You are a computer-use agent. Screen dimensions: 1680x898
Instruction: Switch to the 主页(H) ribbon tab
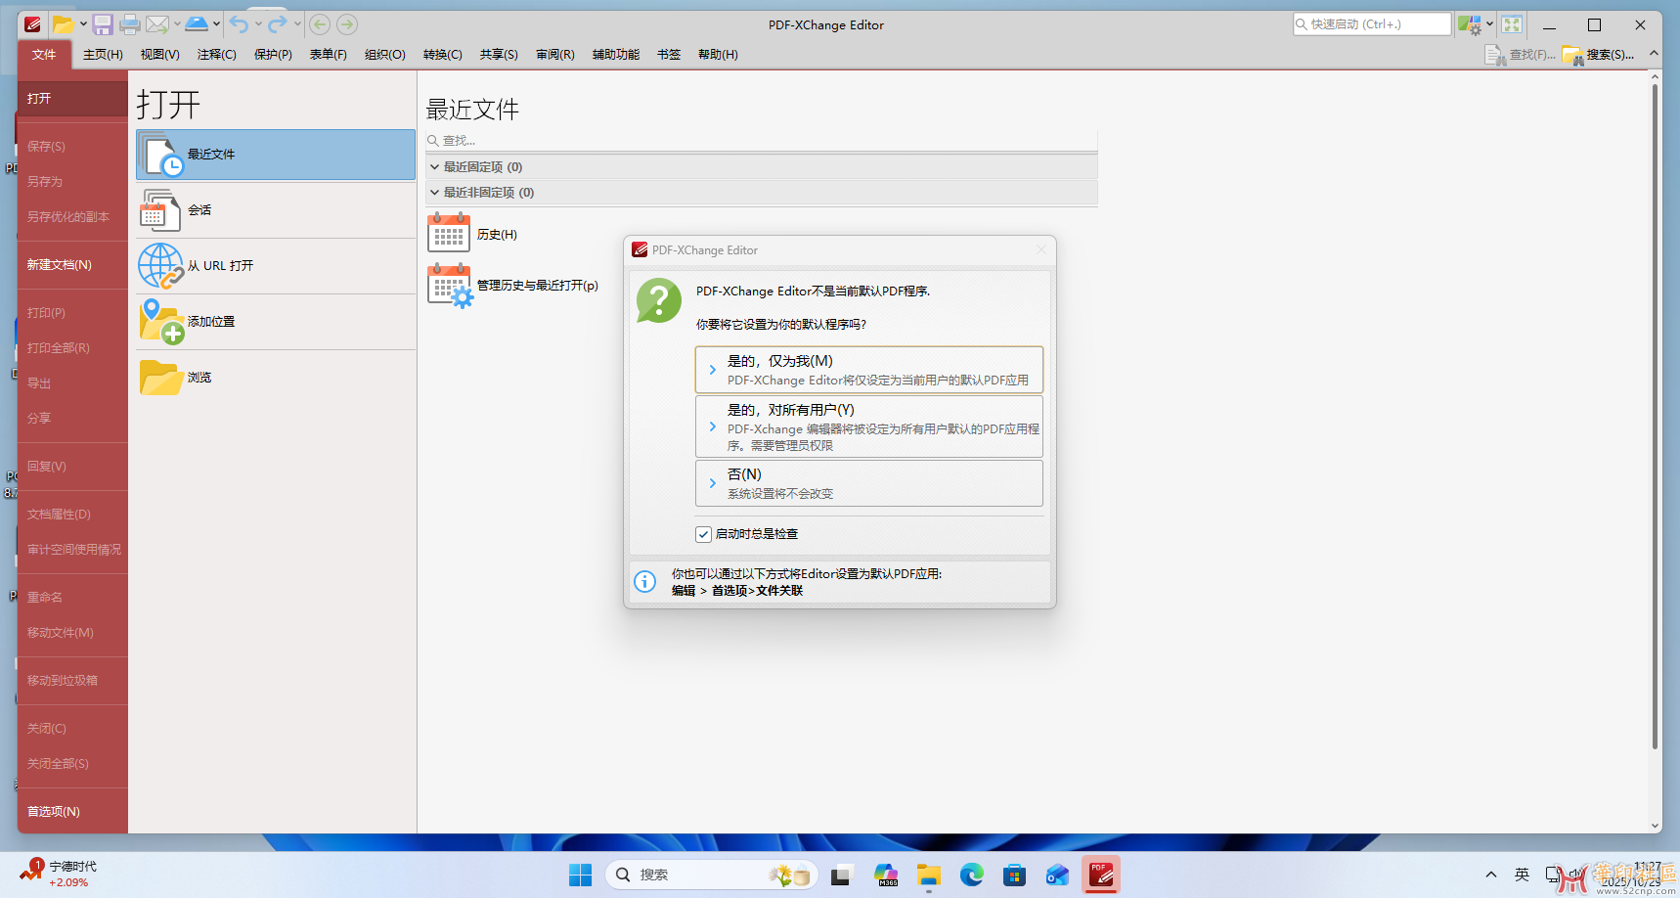click(x=102, y=55)
